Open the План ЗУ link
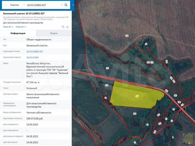Image resolution: width=195 pixels, height=146 pixels. click(x=8, y=27)
